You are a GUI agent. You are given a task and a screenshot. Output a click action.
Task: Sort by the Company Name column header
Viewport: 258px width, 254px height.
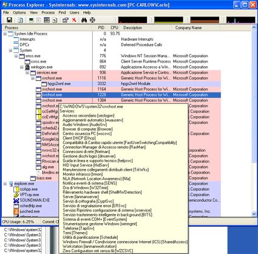pos(196,28)
